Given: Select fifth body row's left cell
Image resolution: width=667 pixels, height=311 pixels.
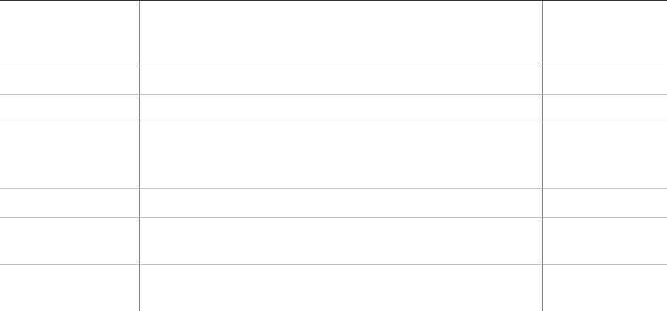Looking at the screenshot, I should click(x=69, y=241).
